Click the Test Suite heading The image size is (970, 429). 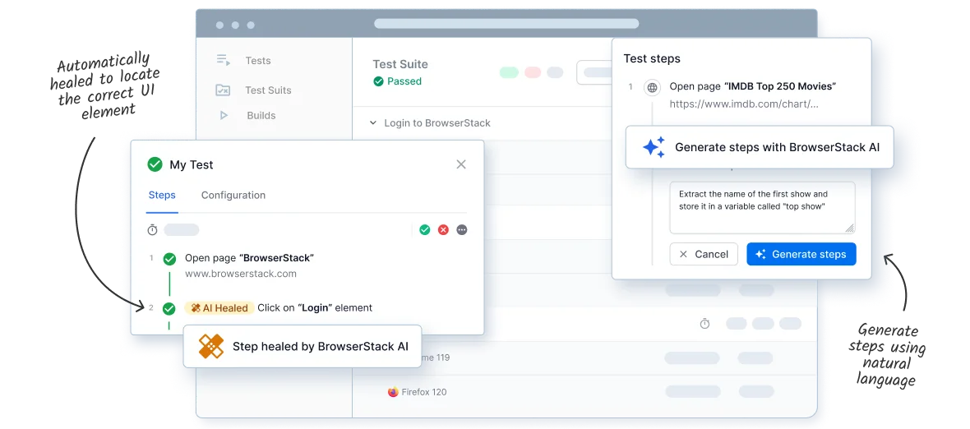coord(400,64)
